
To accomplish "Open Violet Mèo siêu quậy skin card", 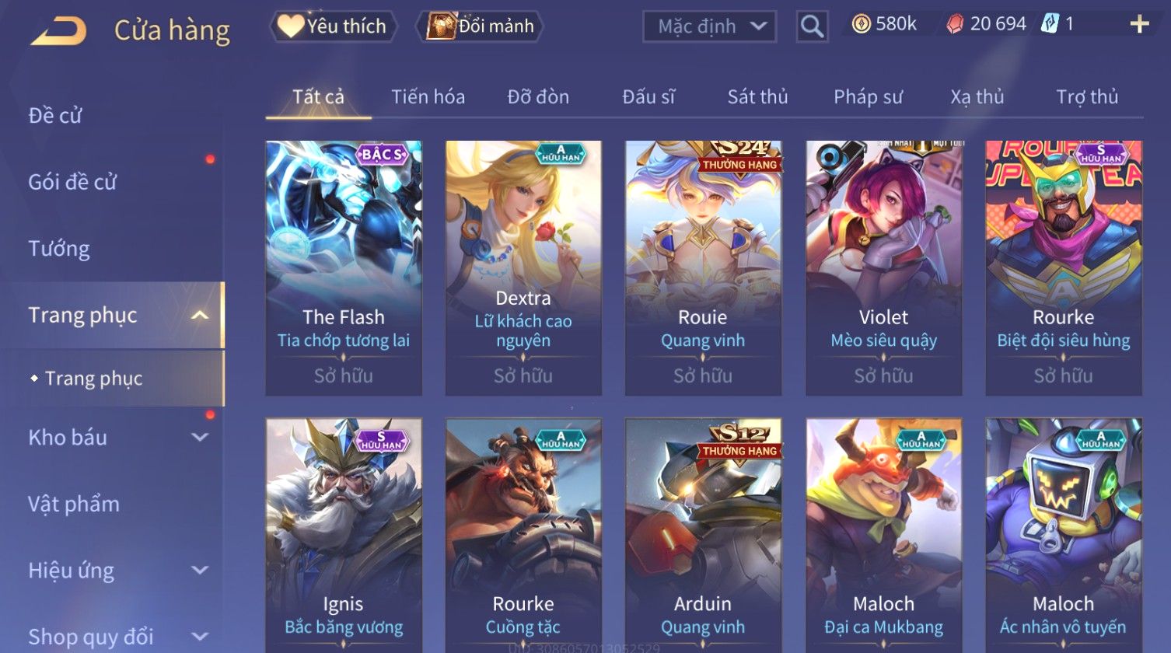I will point(883,267).
